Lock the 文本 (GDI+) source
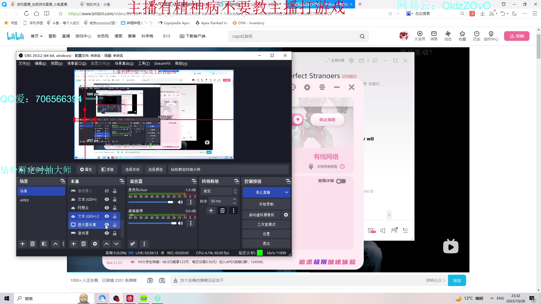The width and height of the screenshot is (541, 304). click(115, 199)
